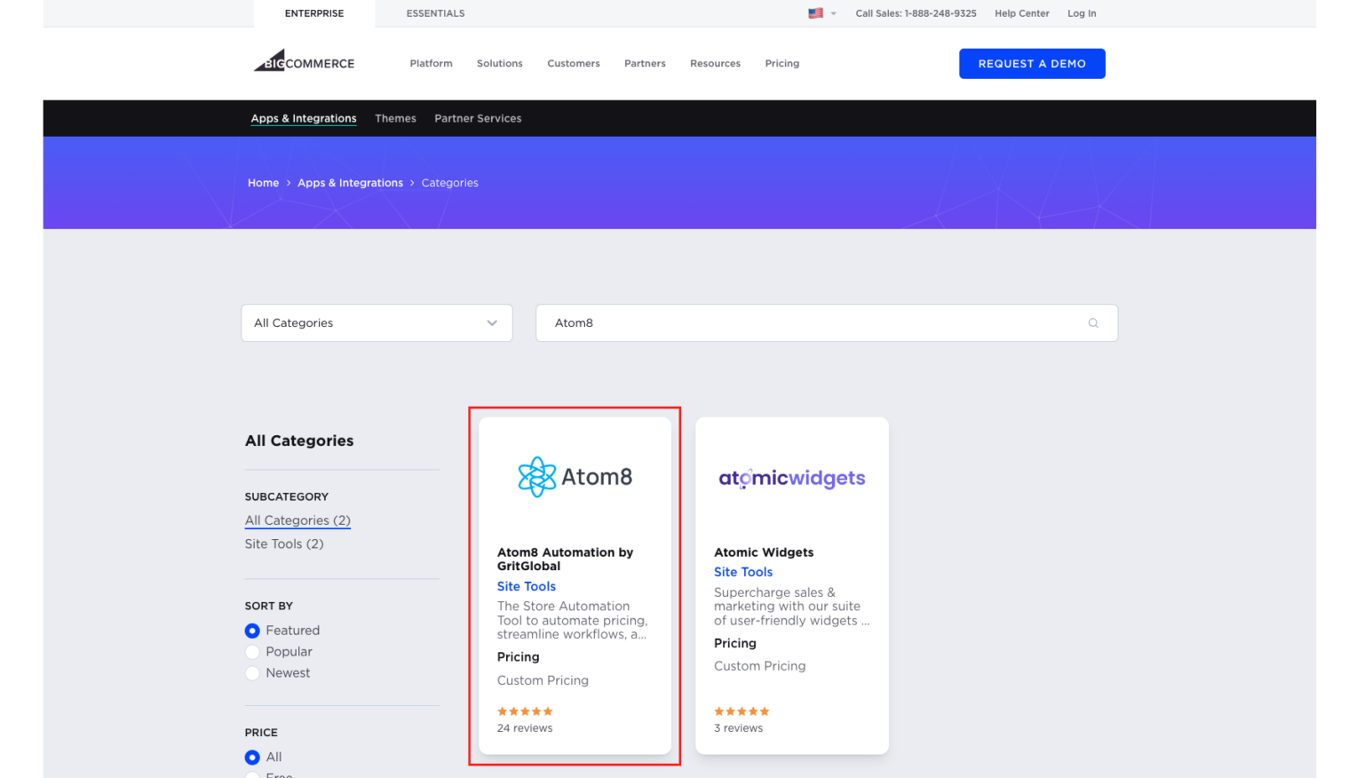
Task: Select the Featured sort option
Action: [253, 631]
